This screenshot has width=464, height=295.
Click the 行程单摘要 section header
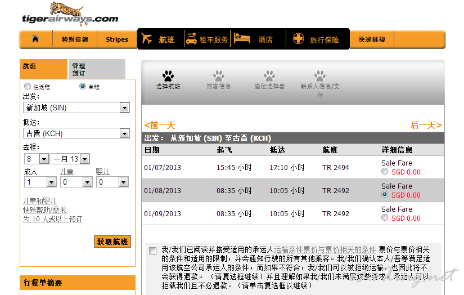(x=78, y=283)
